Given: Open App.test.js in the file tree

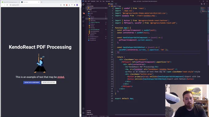Looking at the screenshot, I should [x=97, y=20].
